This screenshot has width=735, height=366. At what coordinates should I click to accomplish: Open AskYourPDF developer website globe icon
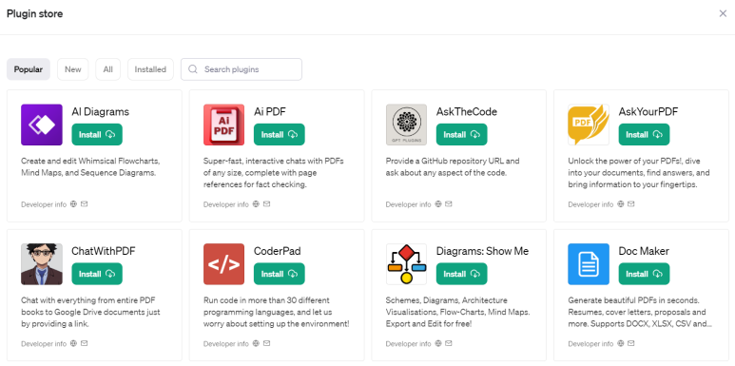click(621, 203)
